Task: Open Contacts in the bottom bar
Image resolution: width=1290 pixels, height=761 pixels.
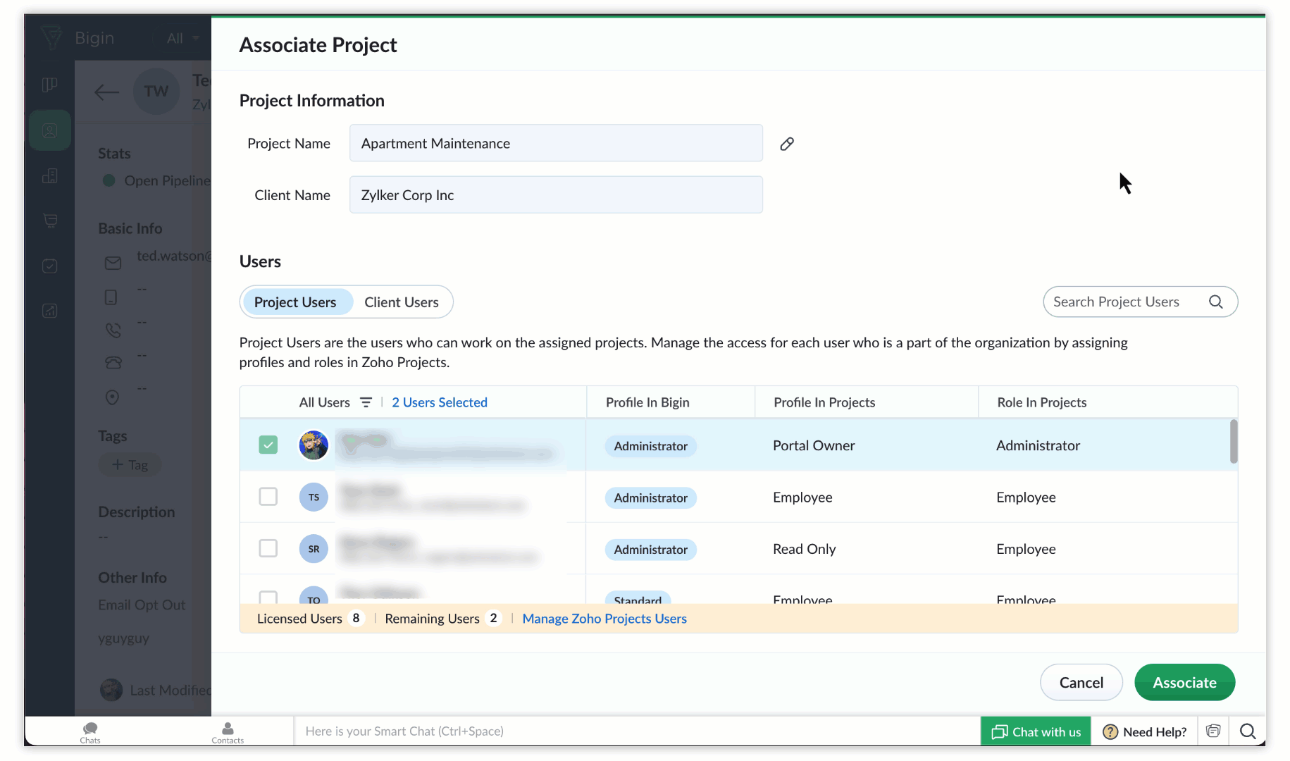Action: (228, 732)
